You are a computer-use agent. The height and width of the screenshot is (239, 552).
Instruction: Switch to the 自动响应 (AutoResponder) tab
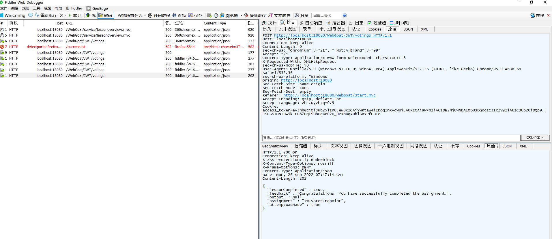[311, 23]
